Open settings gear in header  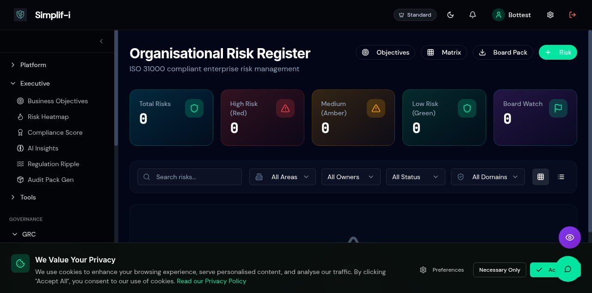[550, 15]
